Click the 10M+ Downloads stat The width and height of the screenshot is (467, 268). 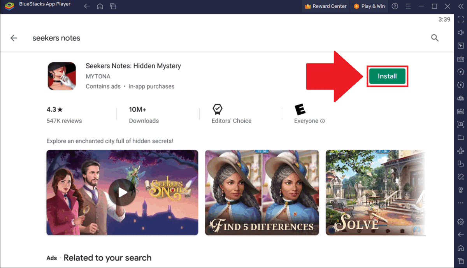tap(144, 115)
